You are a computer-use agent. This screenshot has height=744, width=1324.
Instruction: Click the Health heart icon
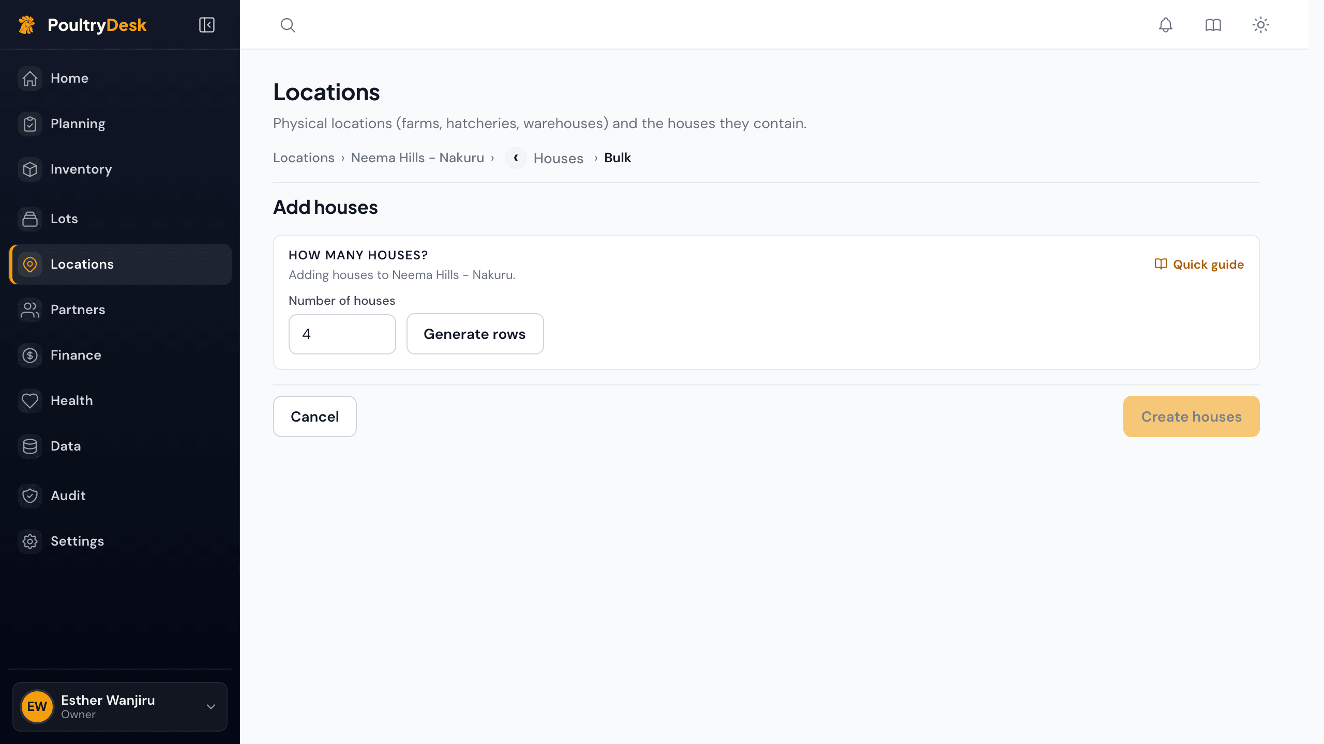point(30,401)
